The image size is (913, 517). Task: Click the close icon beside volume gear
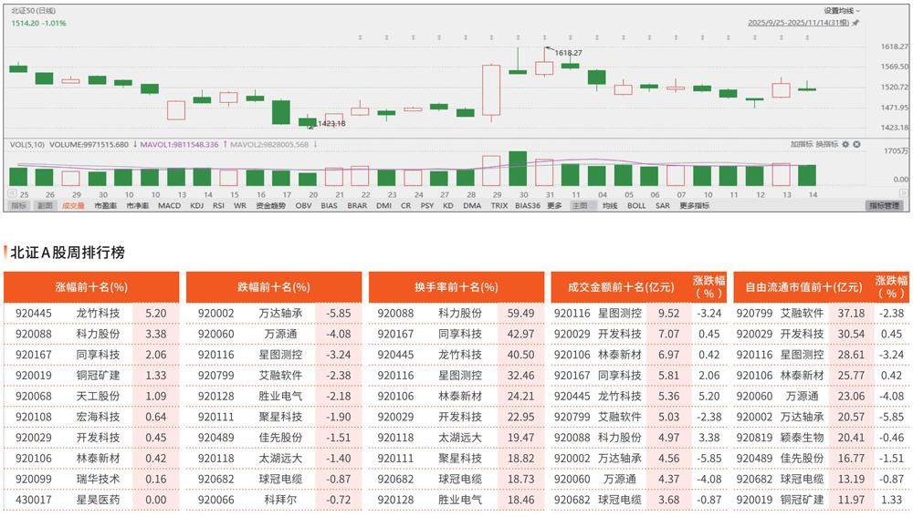856,144
